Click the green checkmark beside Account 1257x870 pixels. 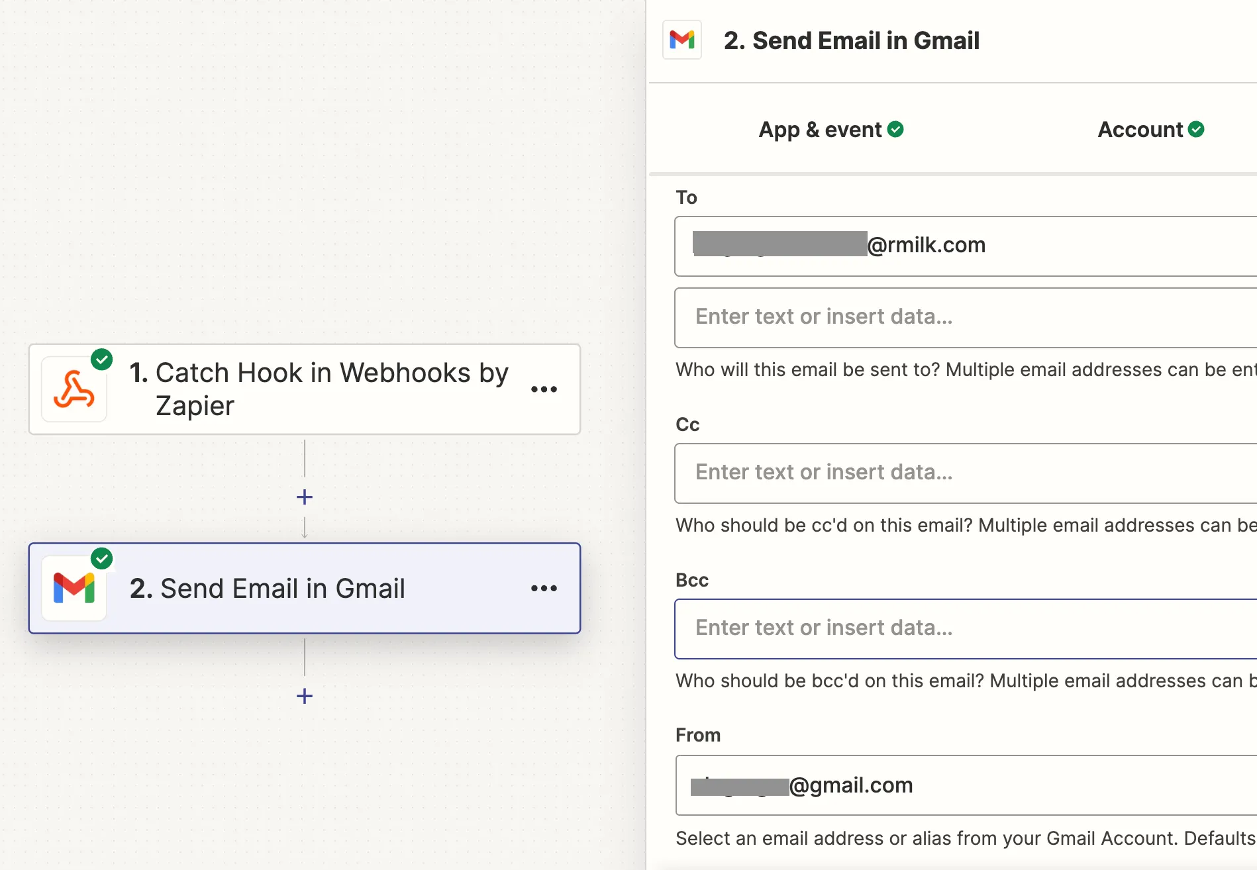[1196, 129]
